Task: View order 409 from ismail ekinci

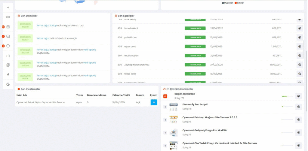Action: [x=300, y=28]
